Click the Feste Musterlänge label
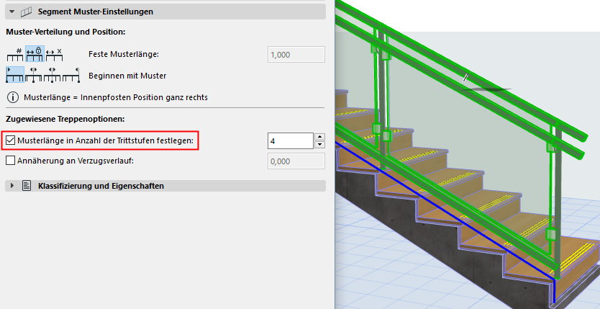The height and width of the screenshot is (309, 600). click(124, 54)
